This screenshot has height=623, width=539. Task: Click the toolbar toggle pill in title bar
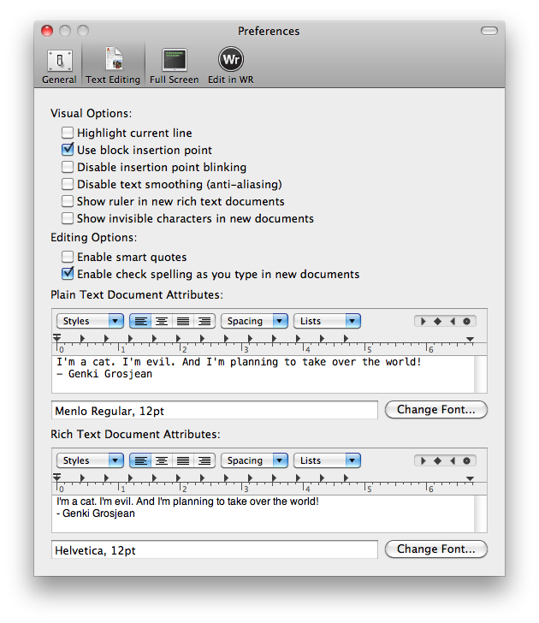489,31
